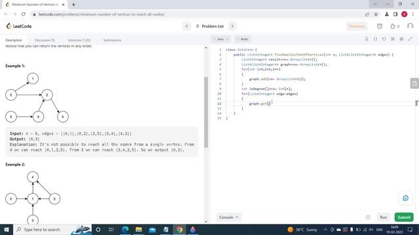Open the notification center icon

pos(410,229)
